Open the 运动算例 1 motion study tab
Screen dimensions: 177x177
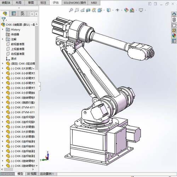47,174
